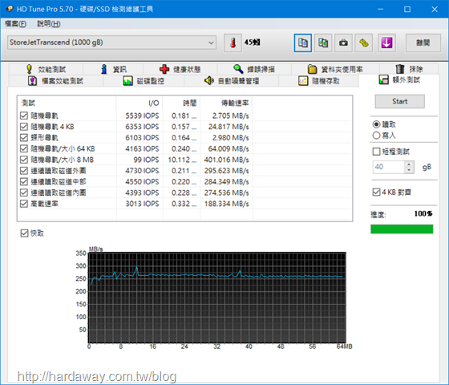Expand the StoreJetTranscend drive dropdown
Viewport: 449px width, 385px height.
pyautogui.click(x=111, y=43)
